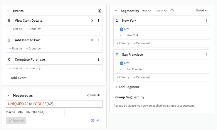Open the Users dropdown
This screenshot has height=130, width=217.
click(161, 11)
